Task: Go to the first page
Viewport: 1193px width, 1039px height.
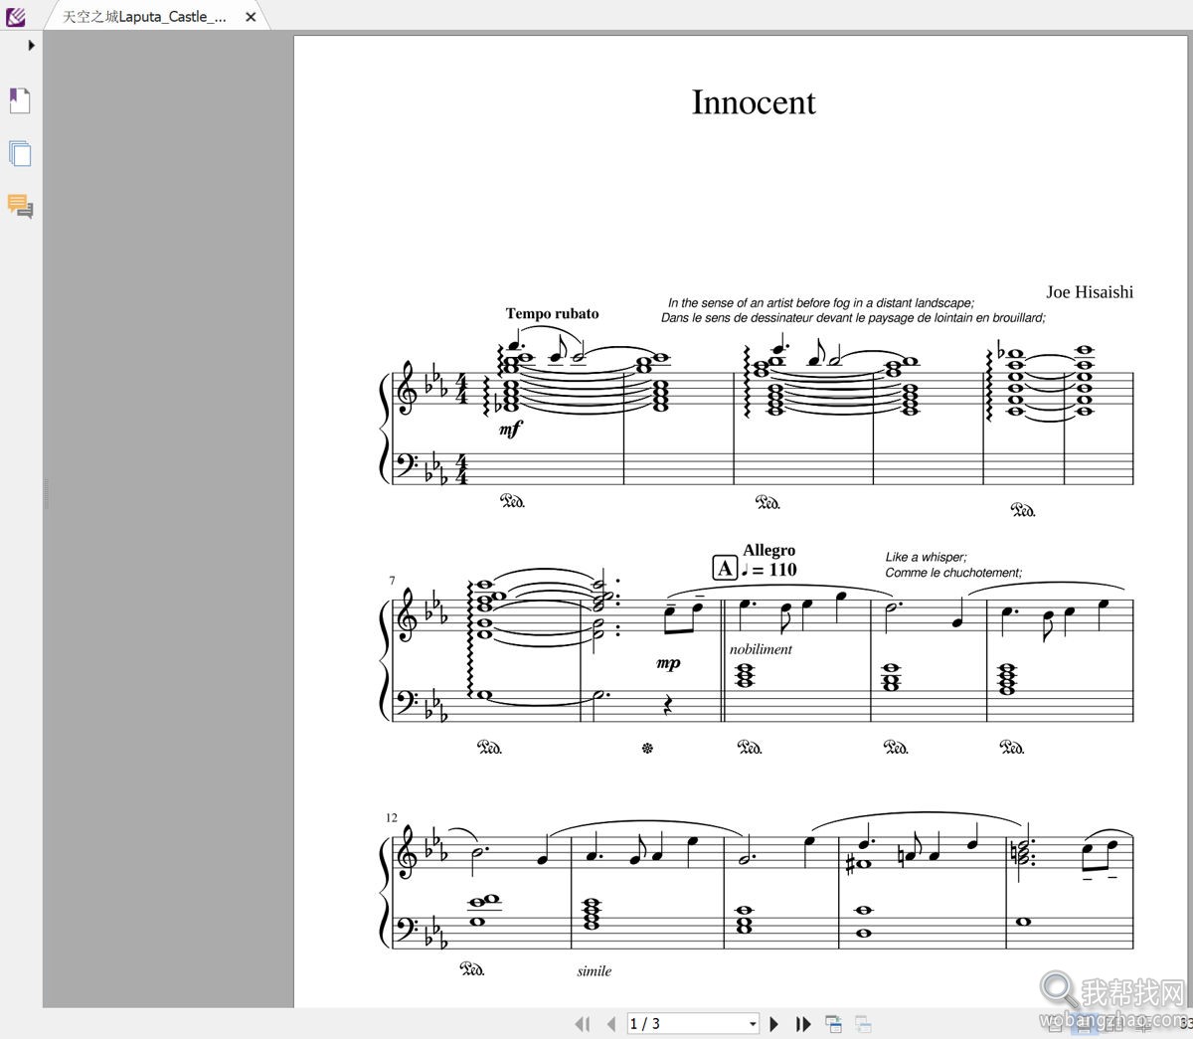Action: click(583, 1023)
